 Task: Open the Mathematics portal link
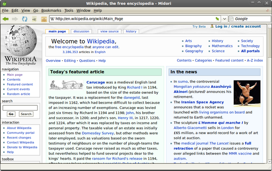click(x=222, y=46)
